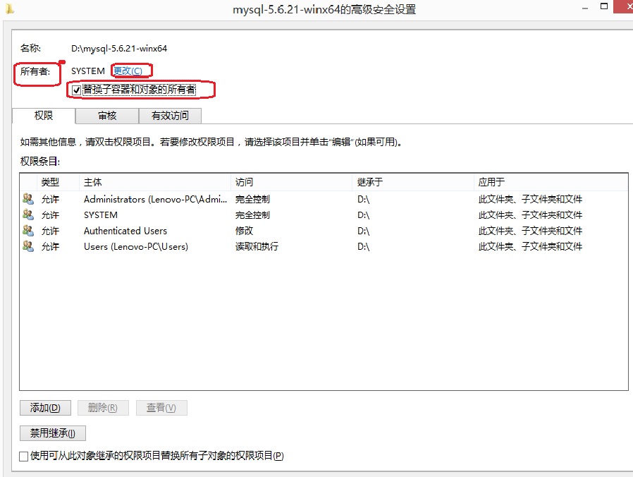The height and width of the screenshot is (477, 633).
Task: Click D:\ inherited-from value in Users row
Action: (x=363, y=246)
